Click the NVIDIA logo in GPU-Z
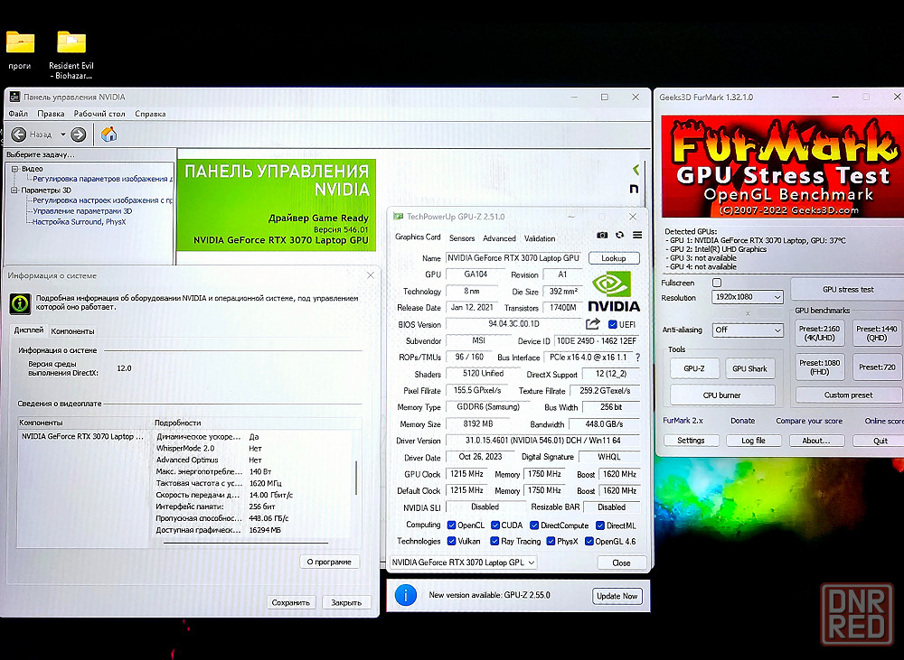The image size is (904, 660). 614,292
